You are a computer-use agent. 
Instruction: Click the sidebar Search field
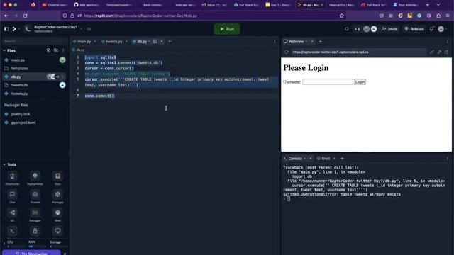point(34,41)
